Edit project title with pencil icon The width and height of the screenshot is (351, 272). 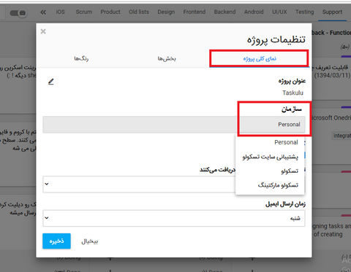tap(51, 82)
